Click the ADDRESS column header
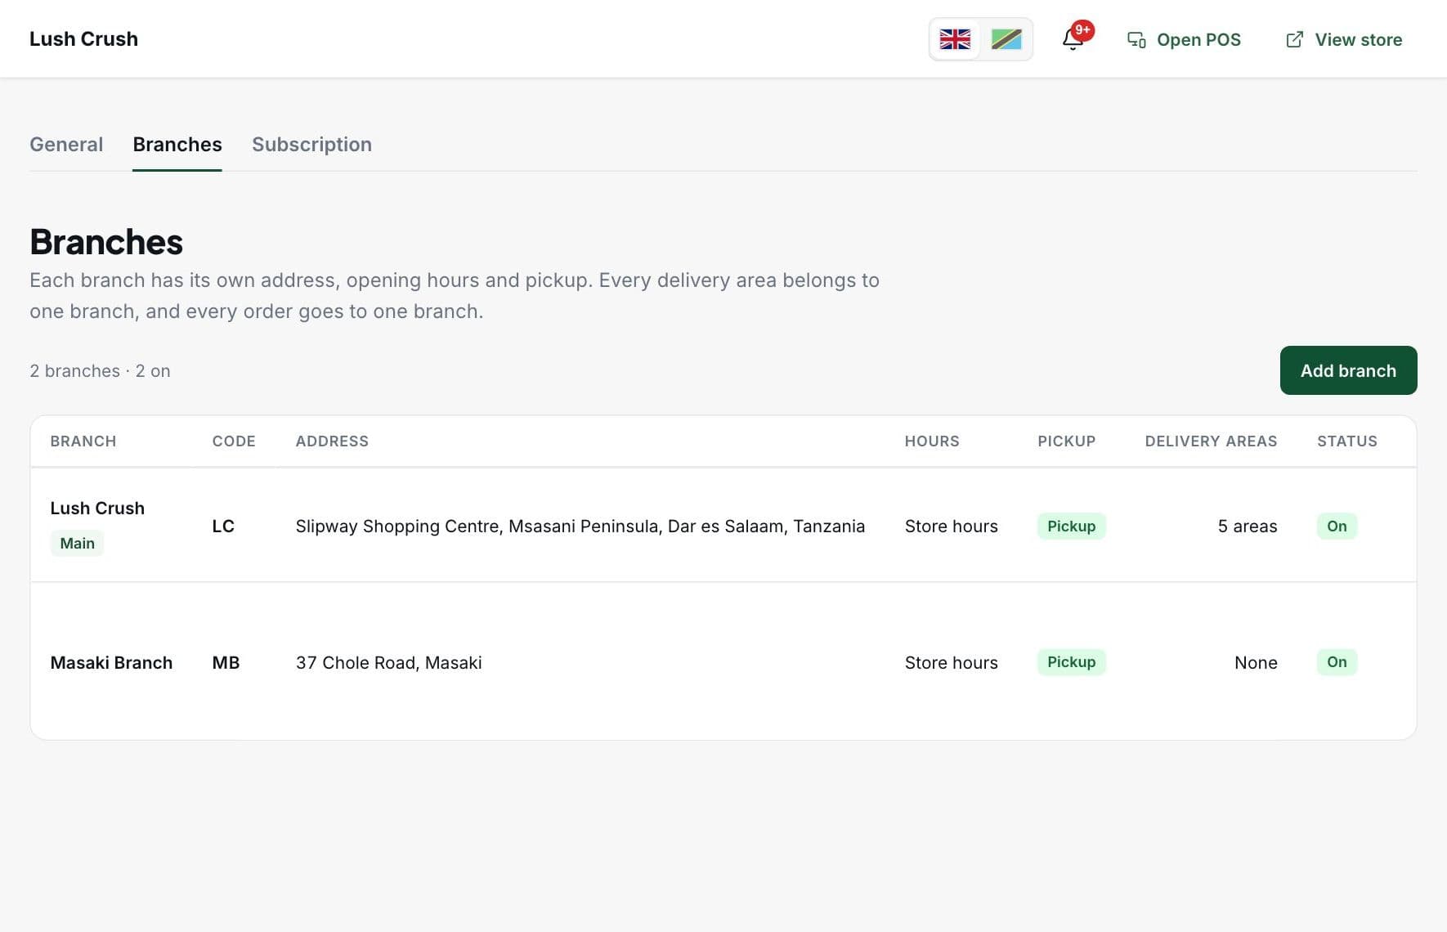Image resolution: width=1447 pixels, height=932 pixels. coord(332,441)
